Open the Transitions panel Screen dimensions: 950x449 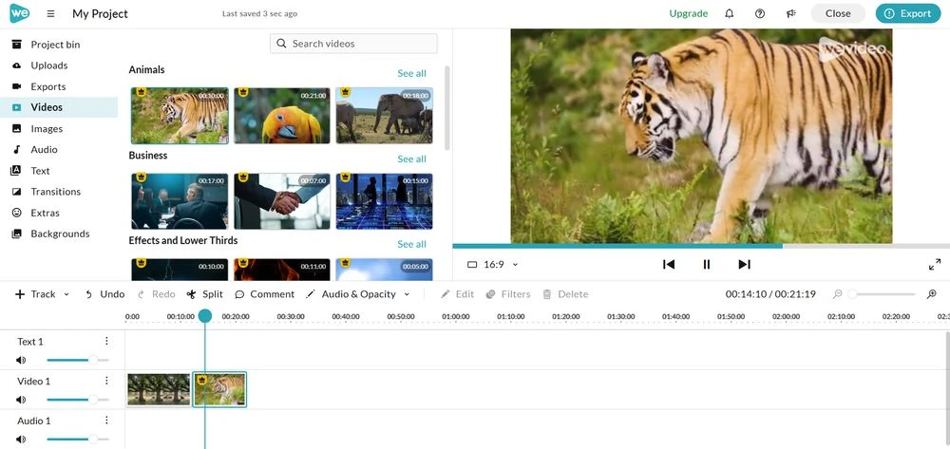[x=55, y=192]
